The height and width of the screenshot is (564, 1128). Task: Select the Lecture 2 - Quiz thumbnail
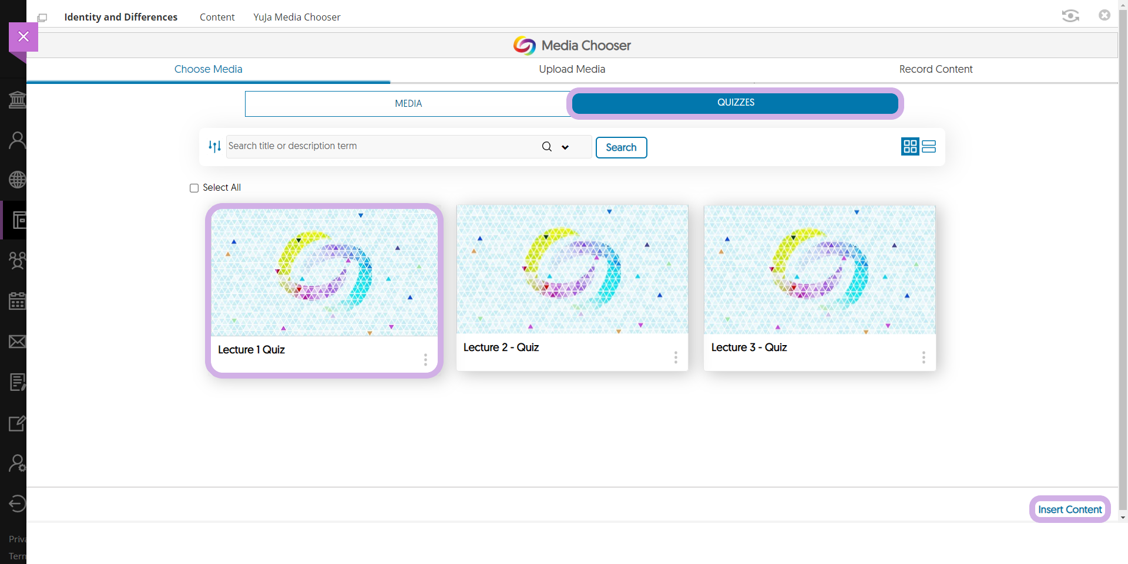pyautogui.click(x=572, y=269)
